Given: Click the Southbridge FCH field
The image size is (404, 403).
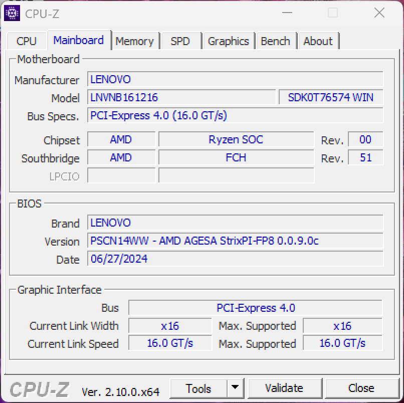Looking at the screenshot, I should [236, 157].
